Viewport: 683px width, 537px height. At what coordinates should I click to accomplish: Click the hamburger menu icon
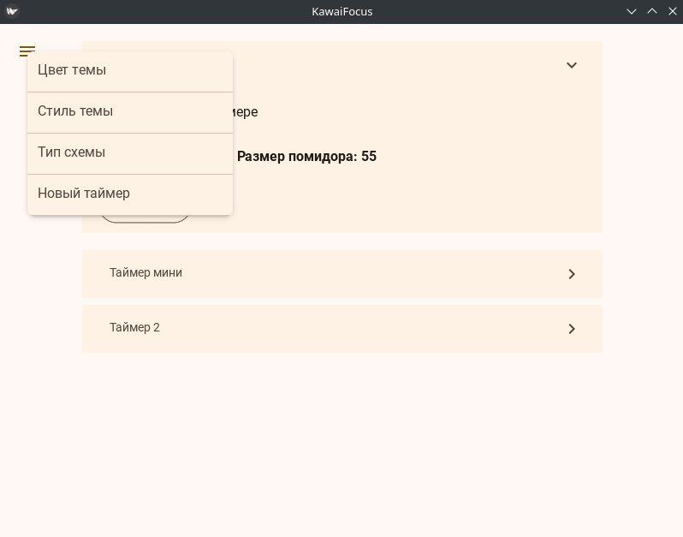click(x=27, y=51)
